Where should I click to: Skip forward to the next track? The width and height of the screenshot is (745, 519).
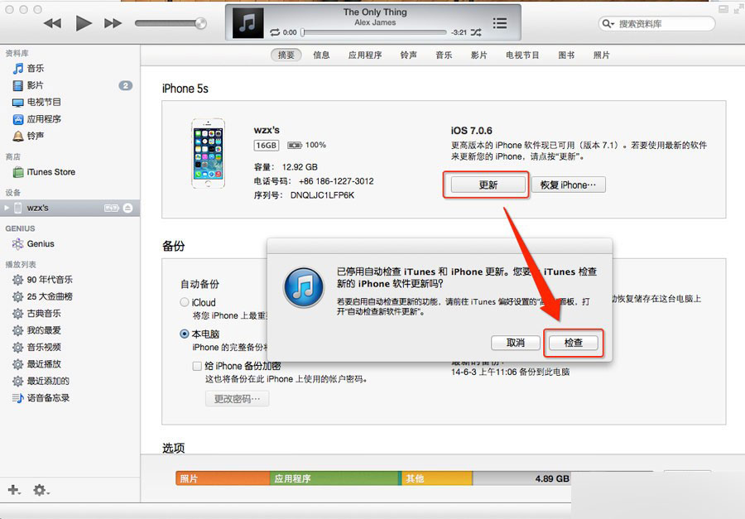tap(113, 23)
